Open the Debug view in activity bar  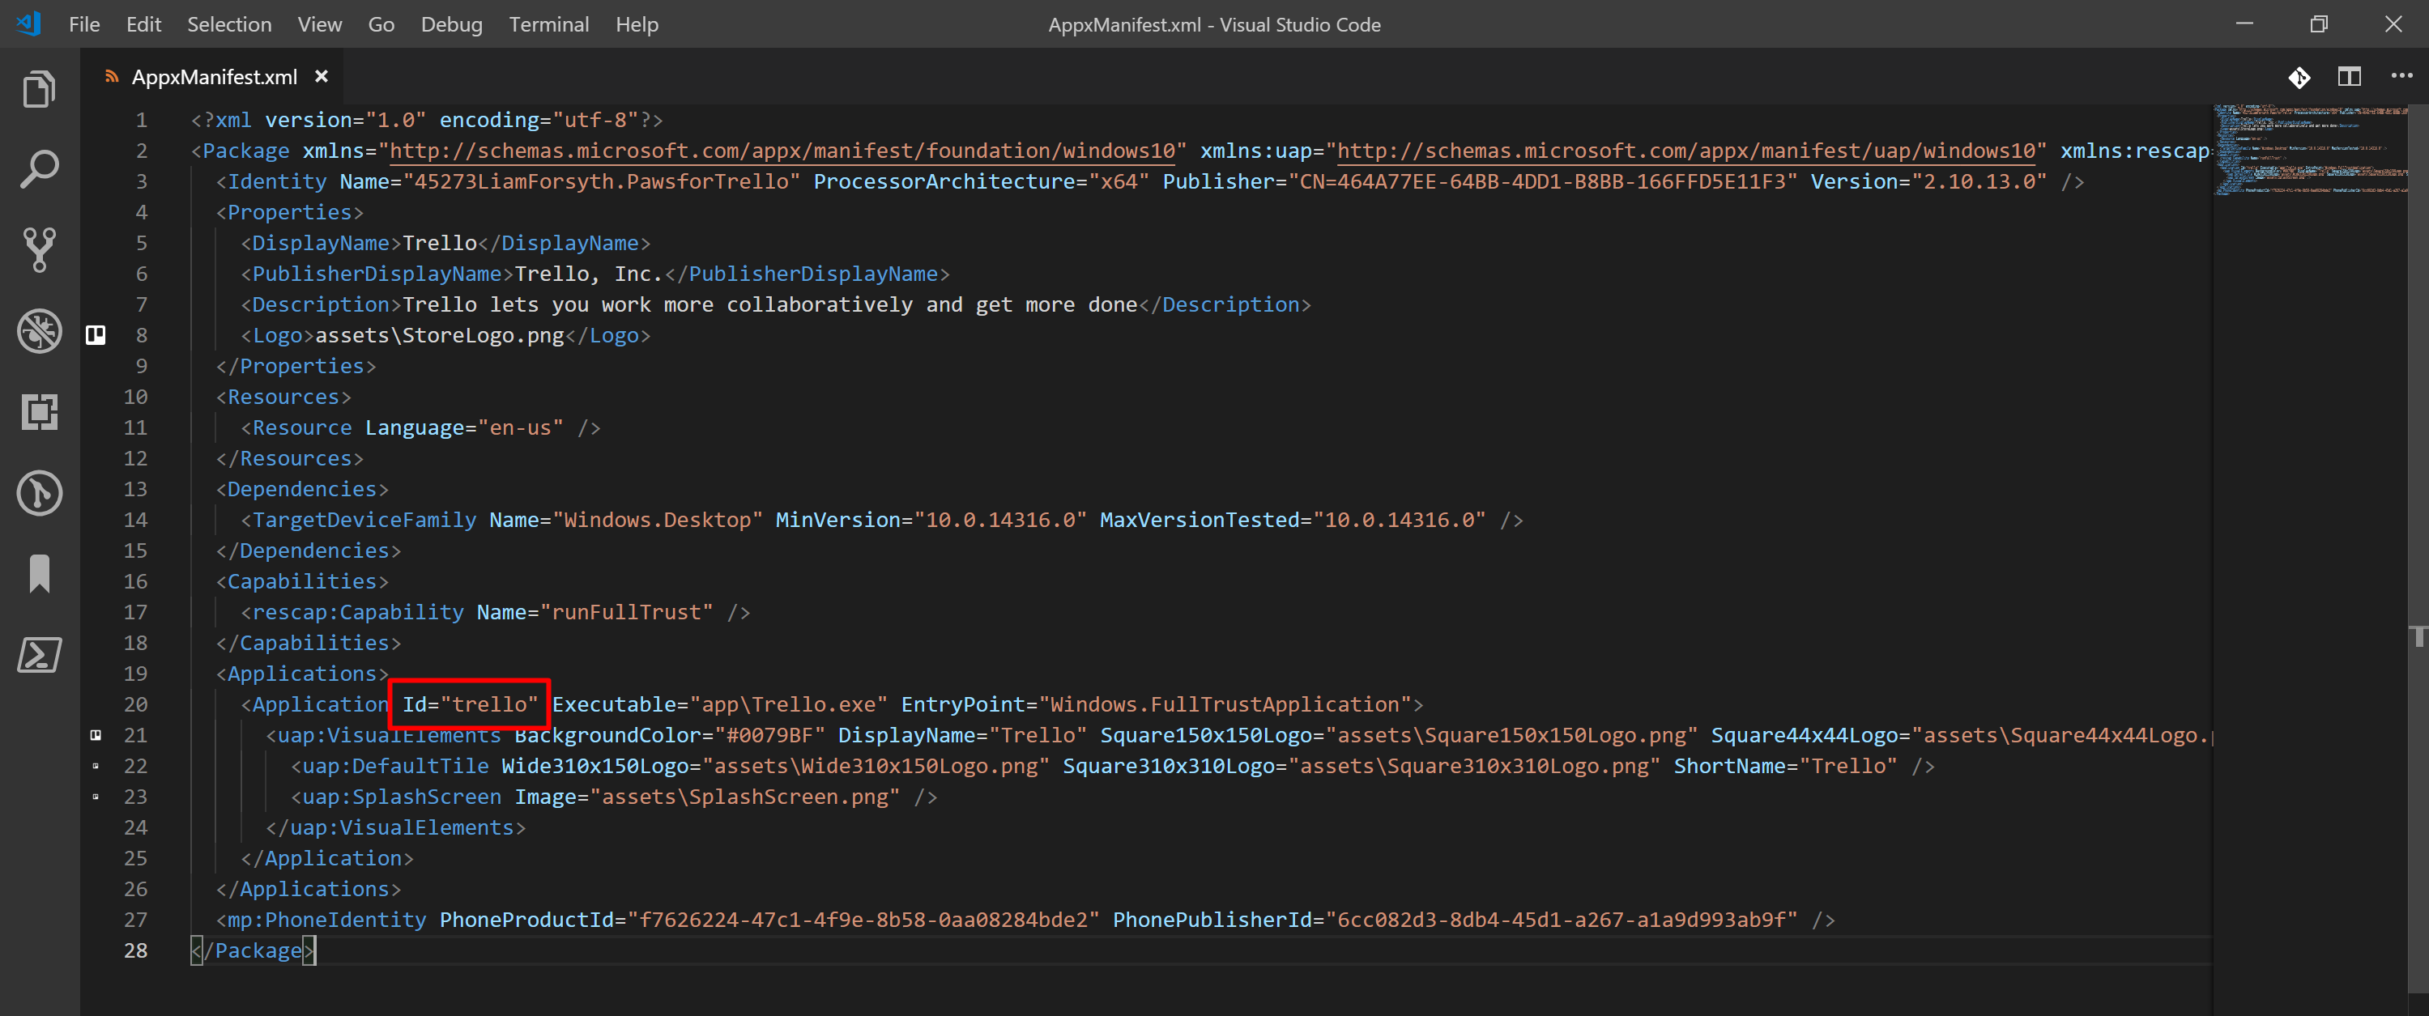click(x=40, y=331)
